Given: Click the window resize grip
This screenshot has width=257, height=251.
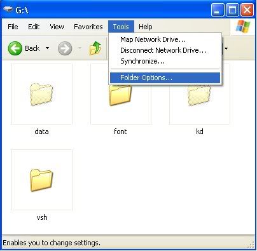Looking at the screenshot, I should tap(251, 244).
